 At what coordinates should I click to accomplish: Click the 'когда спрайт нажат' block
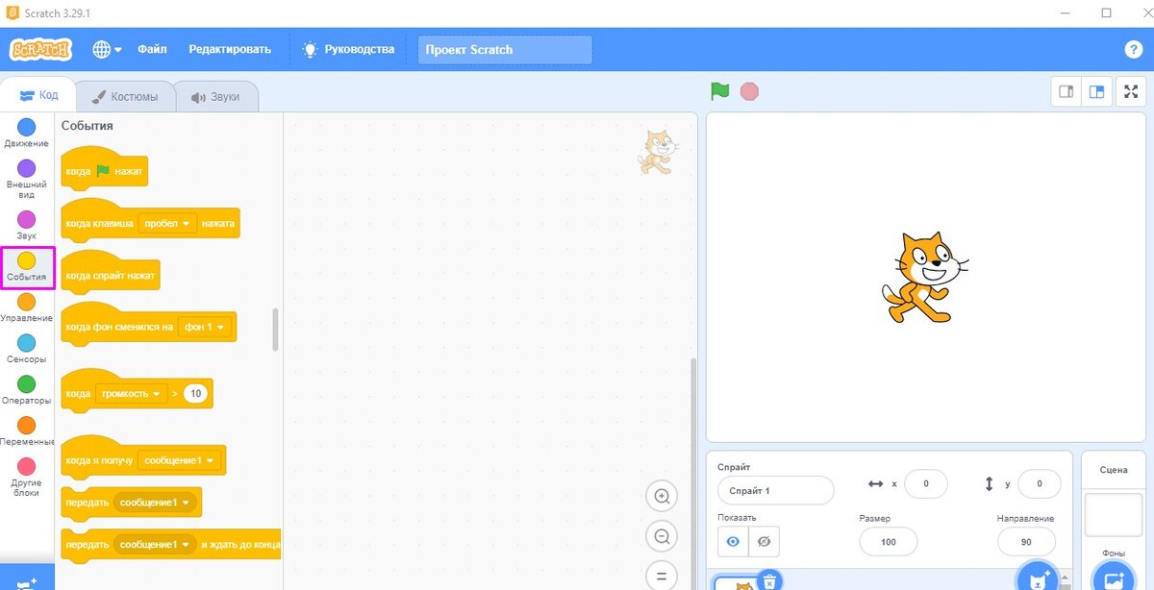110,275
